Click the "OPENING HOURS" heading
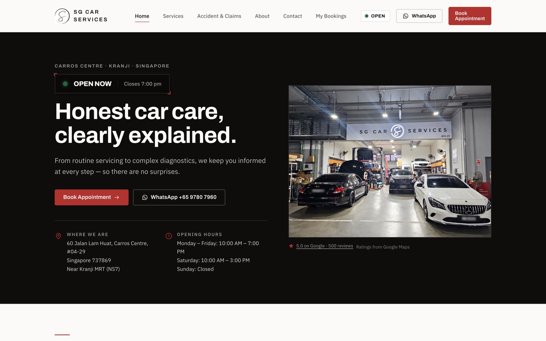Image resolution: width=546 pixels, height=341 pixels. tap(199, 235)
